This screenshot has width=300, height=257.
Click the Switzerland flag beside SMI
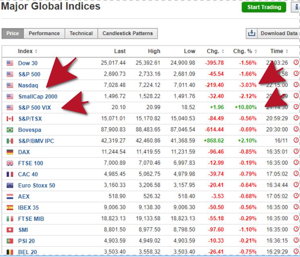pos(10,230)
